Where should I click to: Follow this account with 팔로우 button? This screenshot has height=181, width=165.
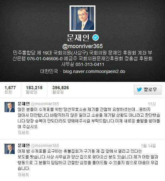pyautogui.click(x=148, y=90)
